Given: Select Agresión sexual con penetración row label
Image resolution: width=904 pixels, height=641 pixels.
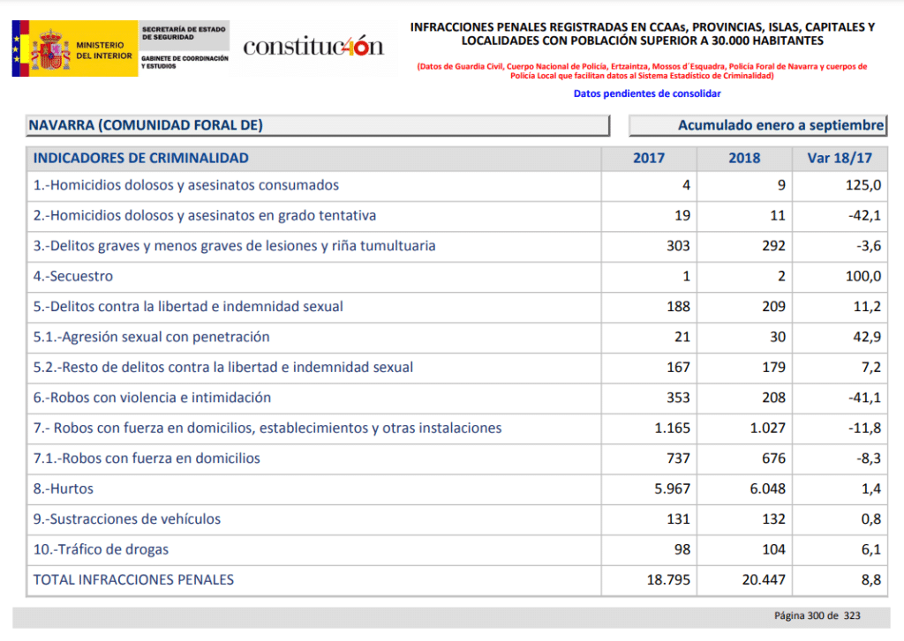Looking at the screenshot, I should click(x=151, y=337).
